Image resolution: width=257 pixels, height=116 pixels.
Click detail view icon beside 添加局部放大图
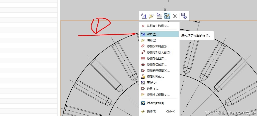coord(143,52)
